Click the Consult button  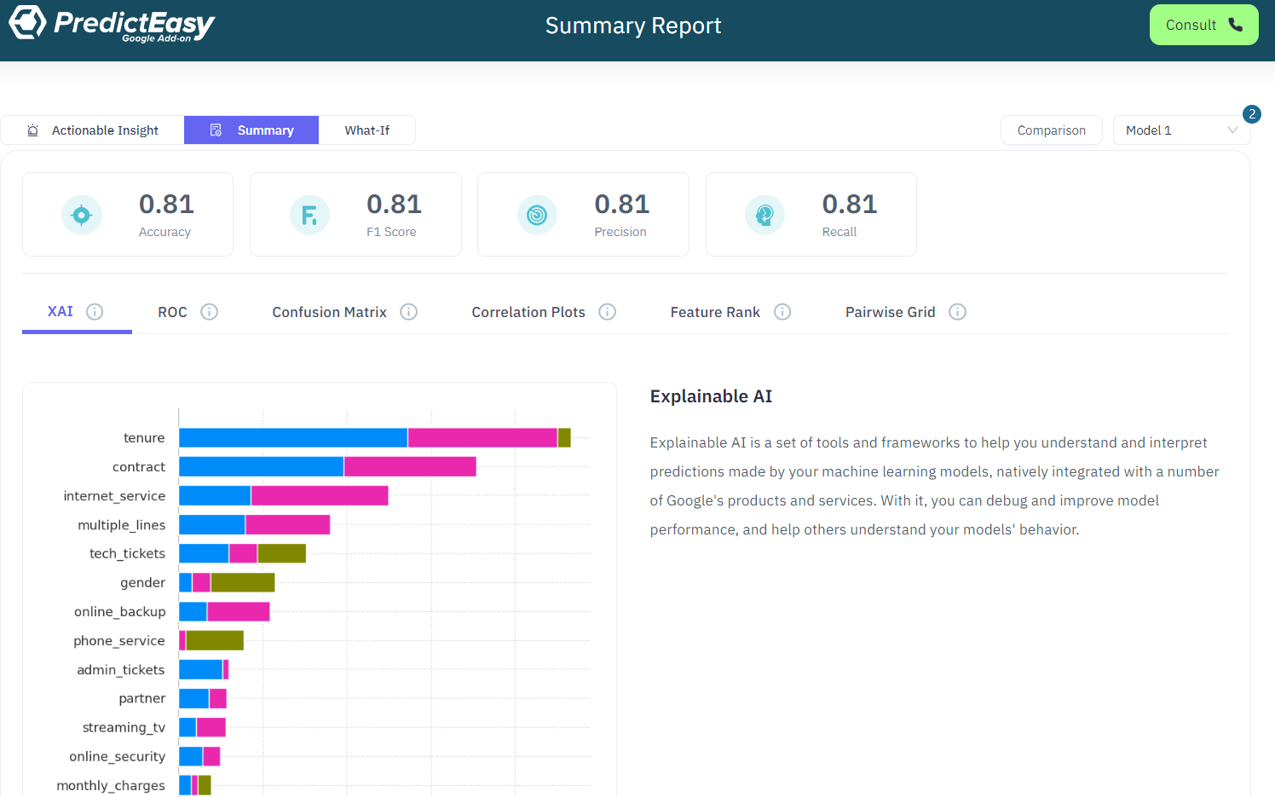1203,25
